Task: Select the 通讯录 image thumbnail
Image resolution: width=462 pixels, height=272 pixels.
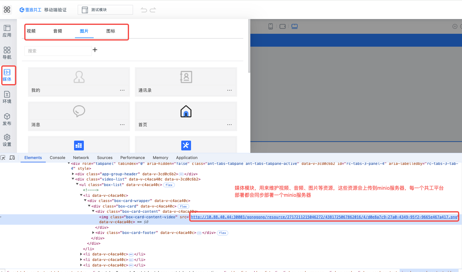Action: point(186,77)
